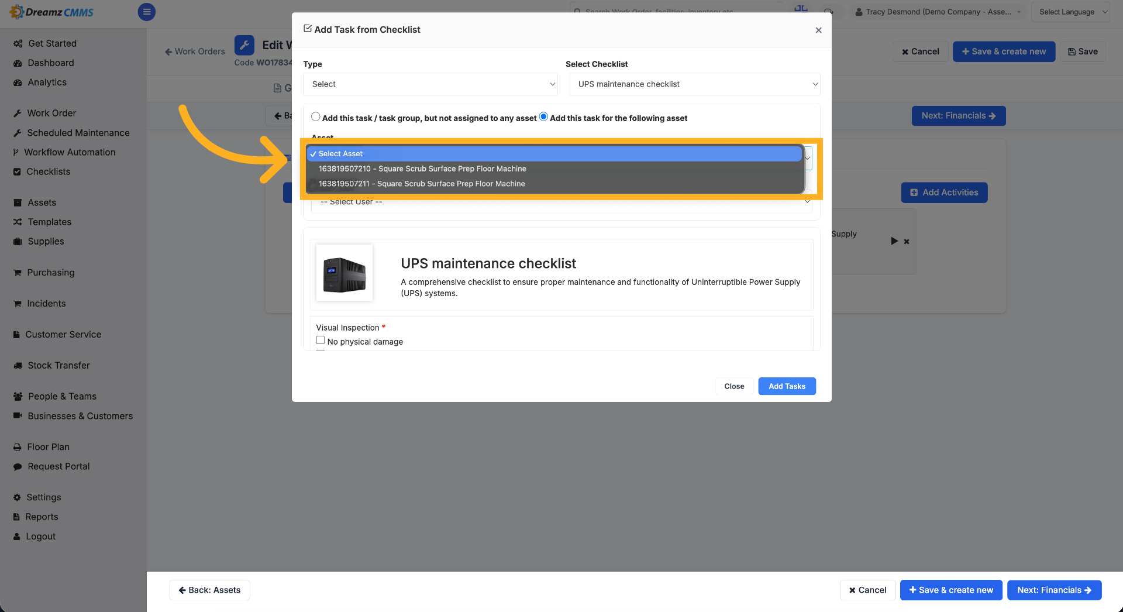Click remove x icon beside Supply
Viewport: 1123px width, 612px height.
click(907, 242)
